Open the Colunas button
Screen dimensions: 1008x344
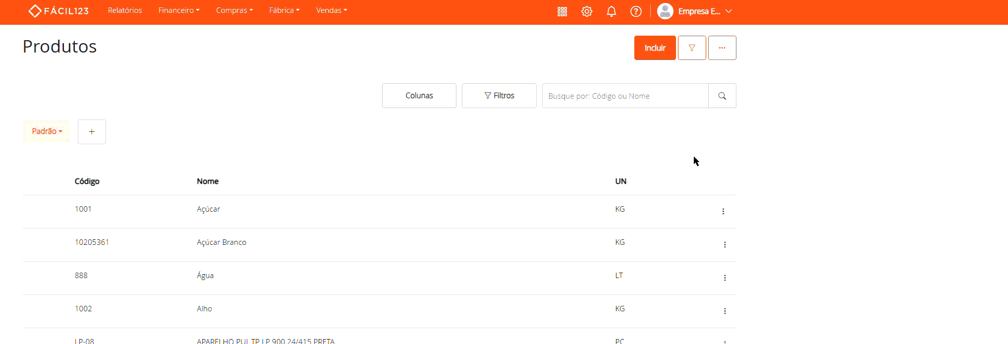(419, 96)
